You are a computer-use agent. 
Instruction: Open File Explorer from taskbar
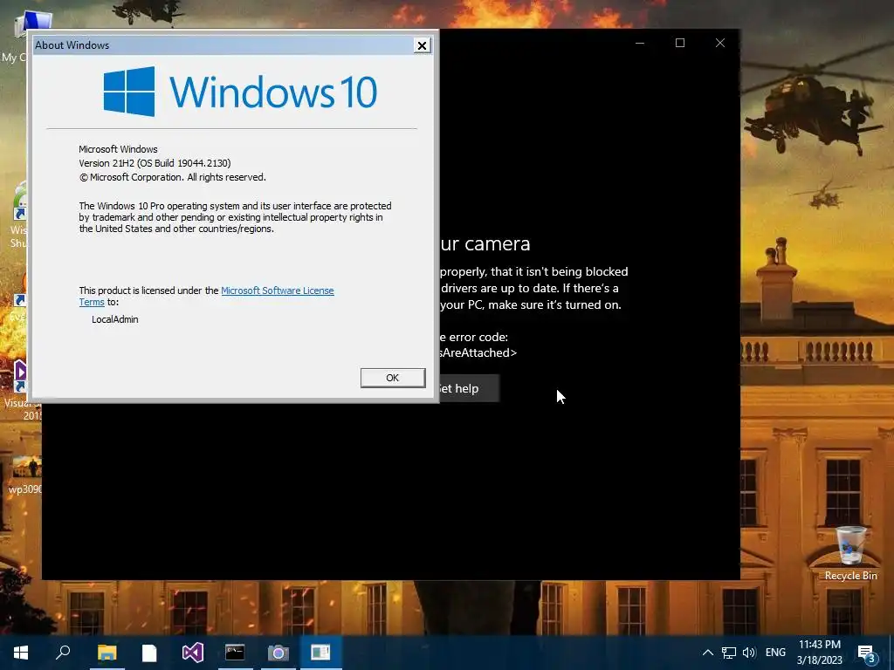[107, 653]
